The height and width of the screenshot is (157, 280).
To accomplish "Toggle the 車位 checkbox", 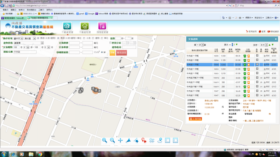I will tap(102, 38).
